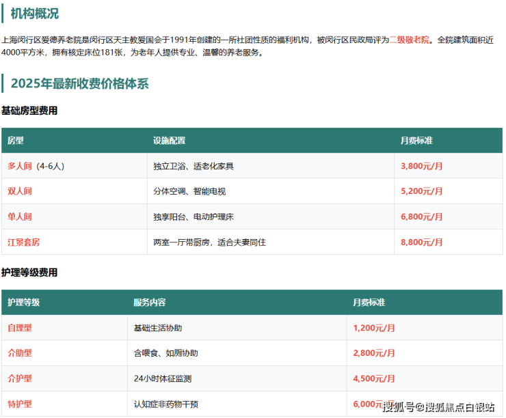The height and width of the screenshot is (418, 506).
Task: Select the 自理型 care level cell
Action: 20,328
